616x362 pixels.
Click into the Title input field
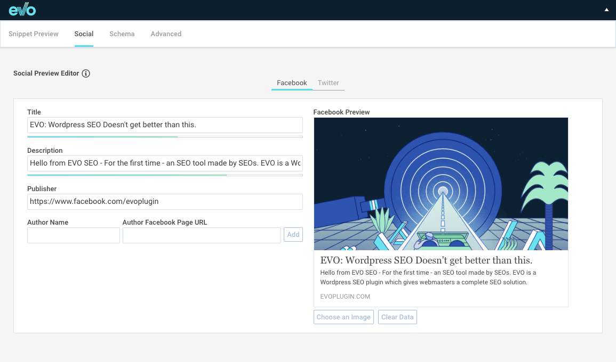point(165,125)
